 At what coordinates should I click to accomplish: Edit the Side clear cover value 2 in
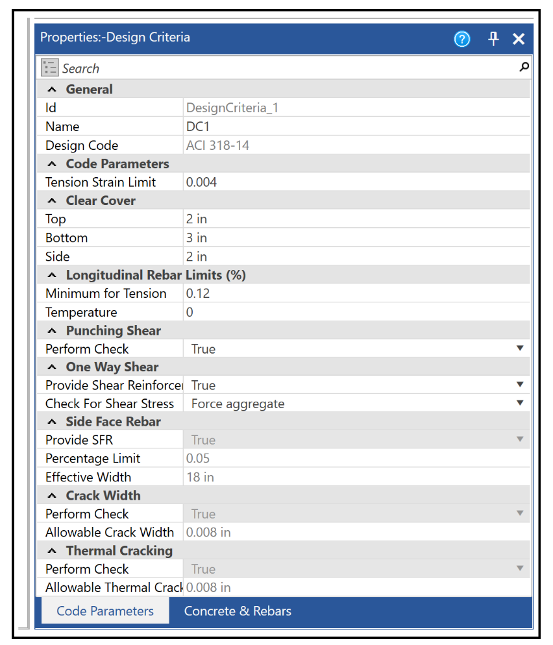[356, 257]
